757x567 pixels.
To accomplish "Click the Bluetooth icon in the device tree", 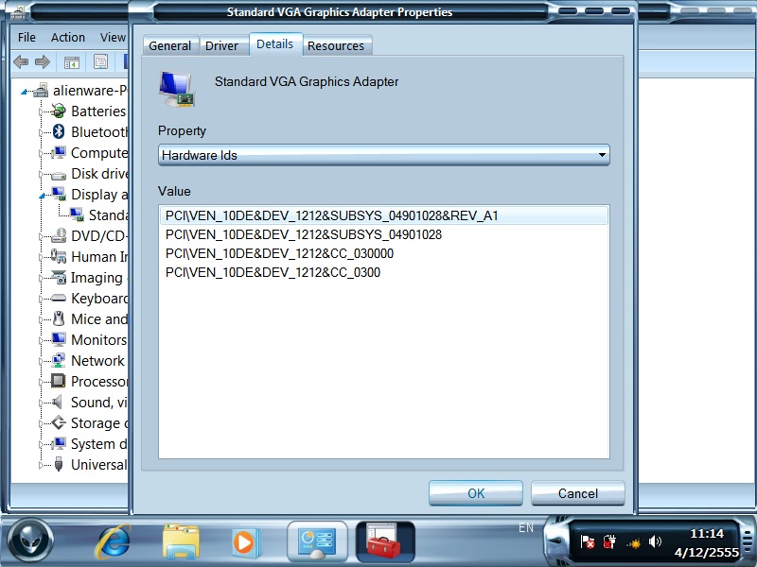I will (x=59, y=131).
